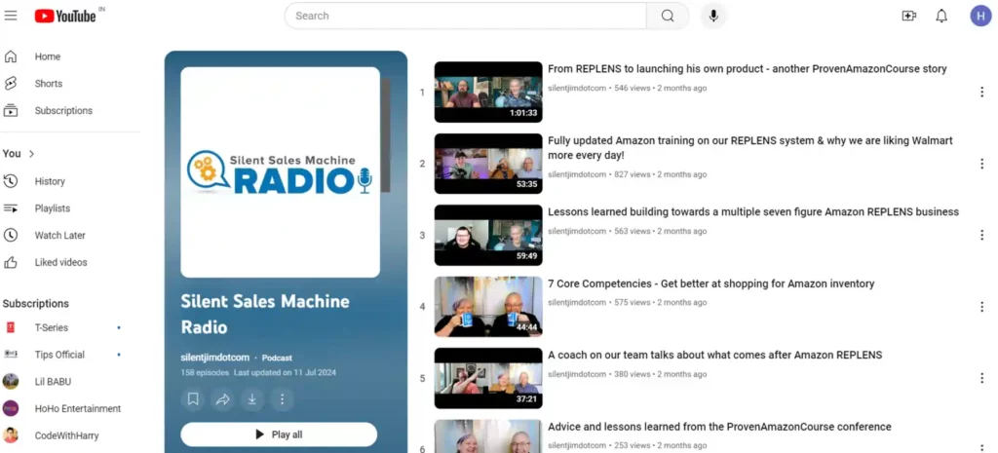This screenshot has height=453, width=998.
Task: Open options menu for 'A coach on our team'
Action: pyautogui.click(x=982, y=378)
